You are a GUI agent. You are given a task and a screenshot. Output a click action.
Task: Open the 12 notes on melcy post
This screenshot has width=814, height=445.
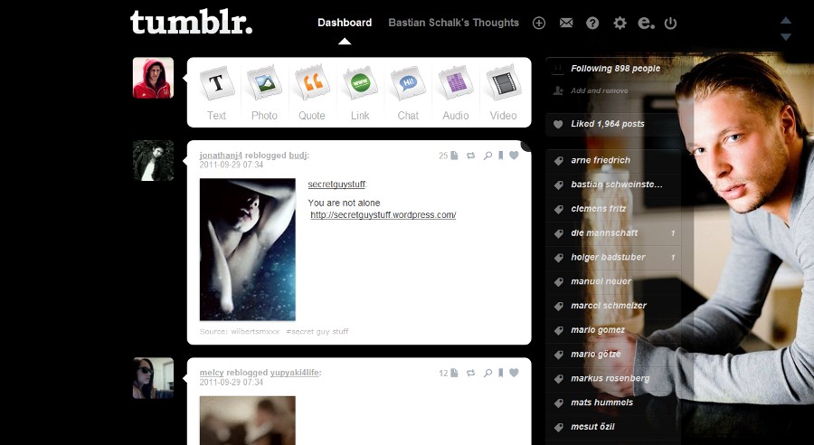448,373
